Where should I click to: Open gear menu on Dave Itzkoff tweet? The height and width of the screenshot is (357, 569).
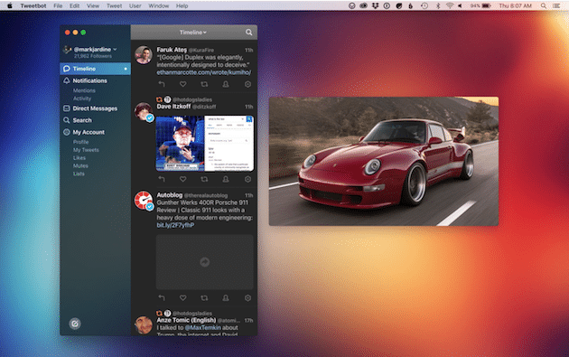(247, 179)
